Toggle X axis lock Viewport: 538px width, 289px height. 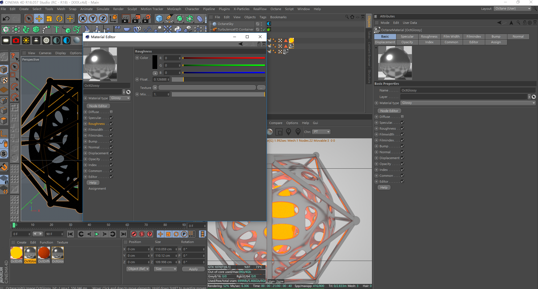pyautogui.click(x=83, y=19)
